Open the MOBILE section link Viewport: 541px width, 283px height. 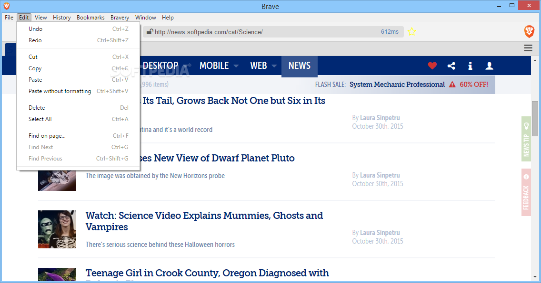(x=214, y=66)
